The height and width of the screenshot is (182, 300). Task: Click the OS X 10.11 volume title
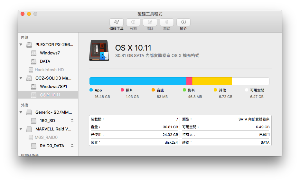click(x=133, y=48)
